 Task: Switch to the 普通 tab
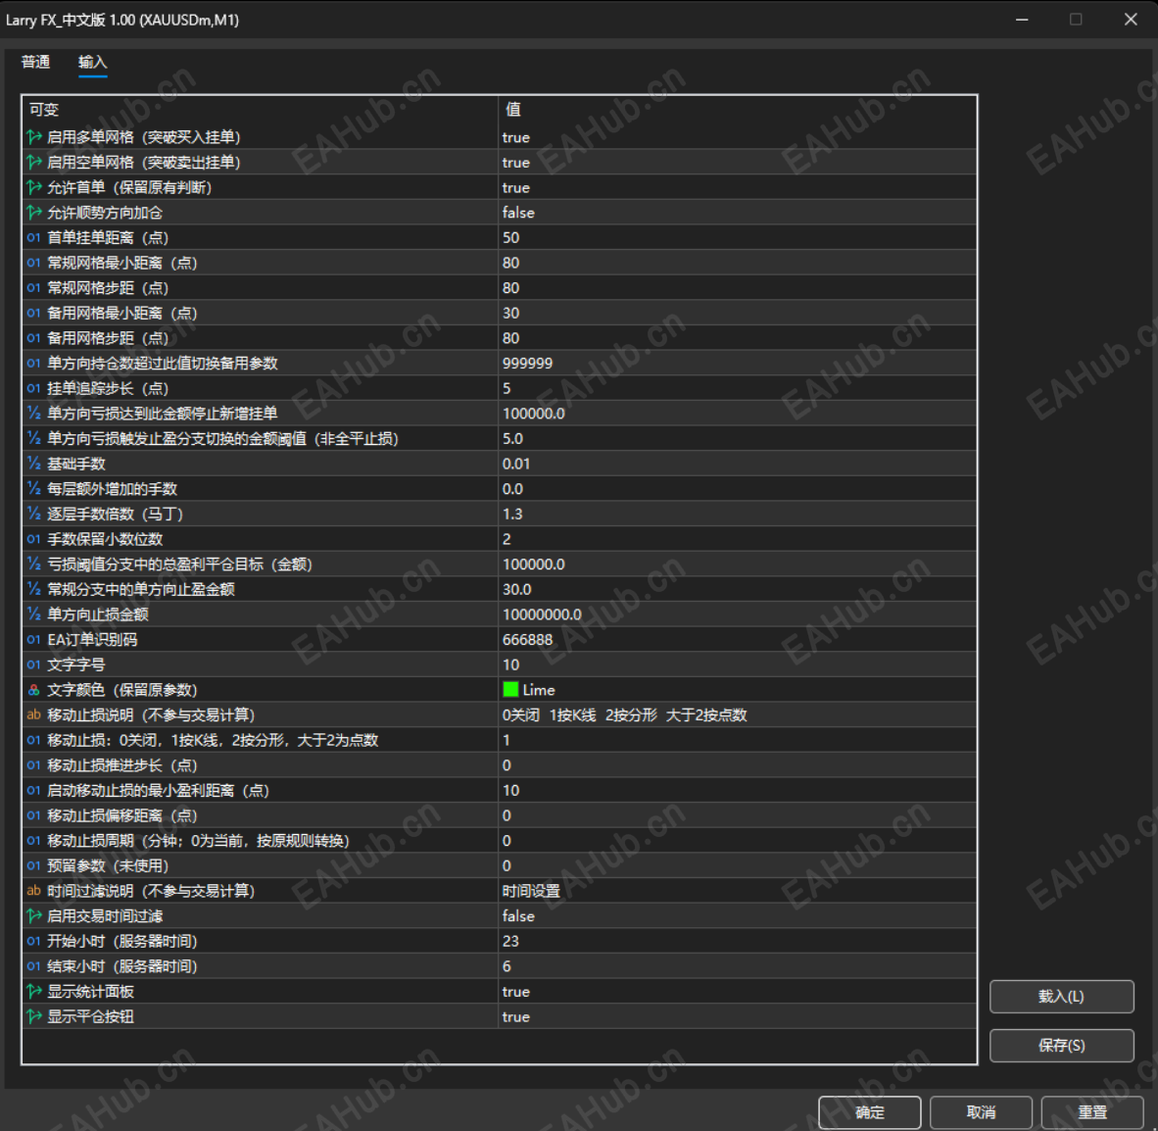coord(35,62)
